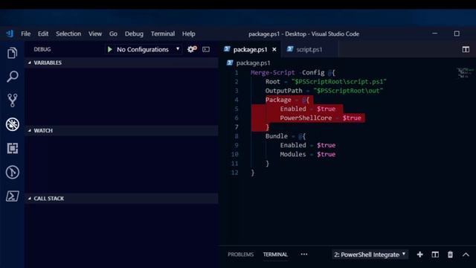The image size is (476, 268).
Task: Maximize the panel with the chevron up
Action: [x=466, y=255]
